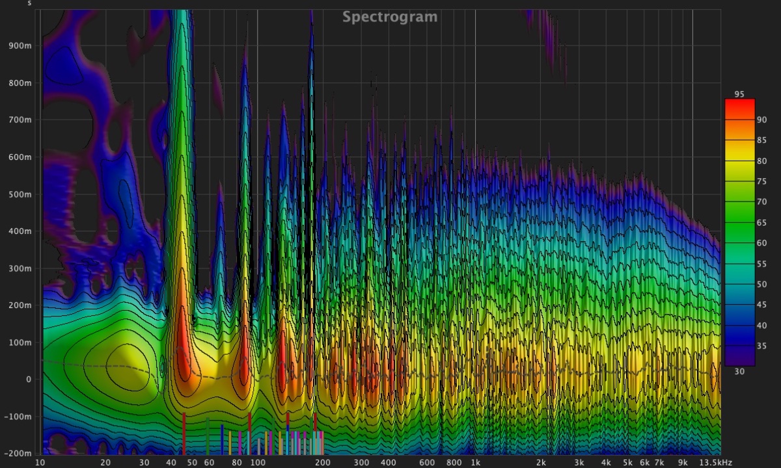
Task: Click the 1k frequency axis label
Action: tap(475, 462)
